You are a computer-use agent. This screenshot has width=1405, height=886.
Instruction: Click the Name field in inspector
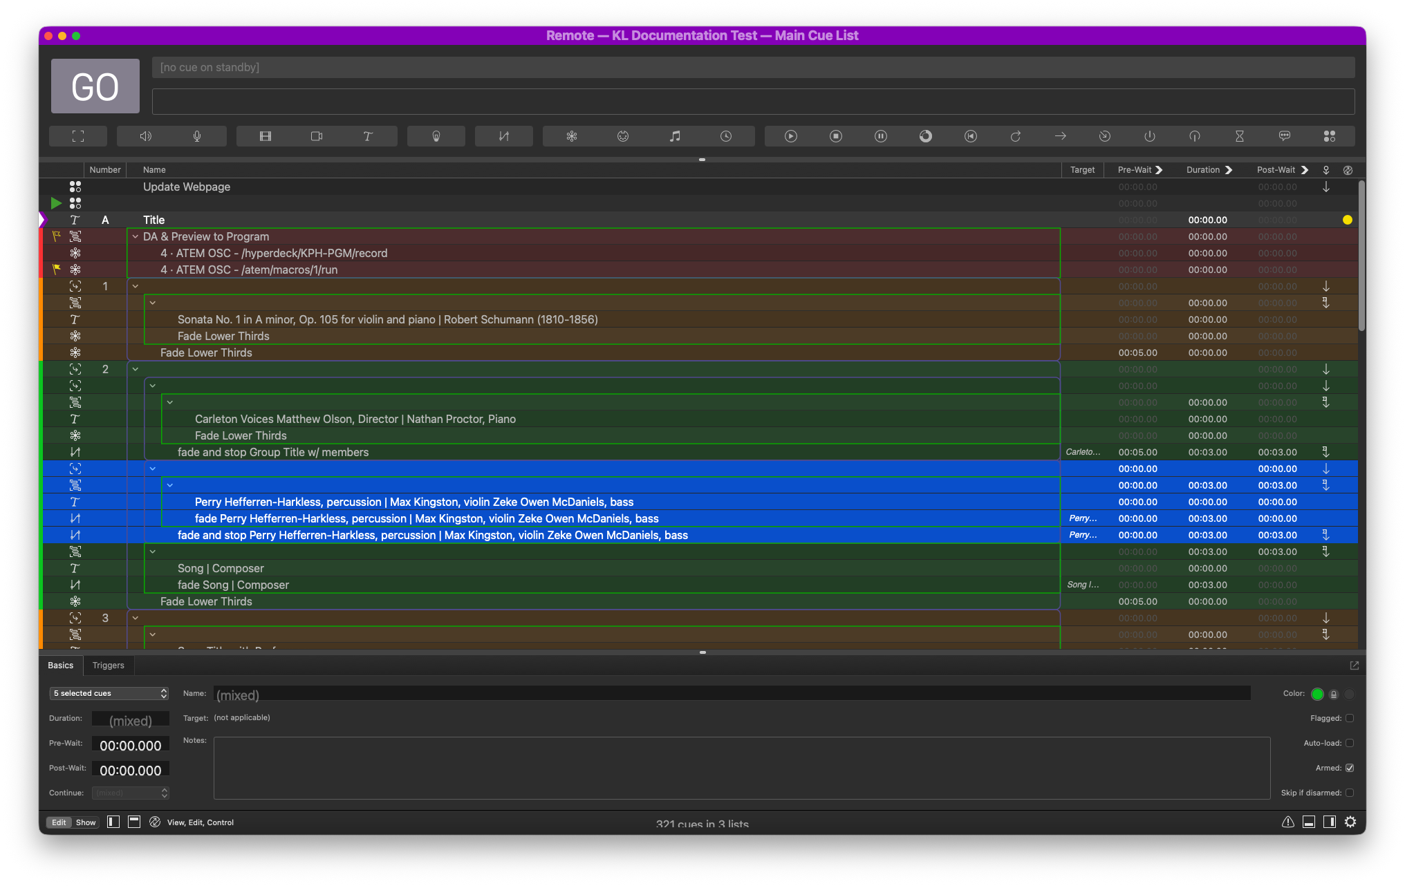(732, 694)
